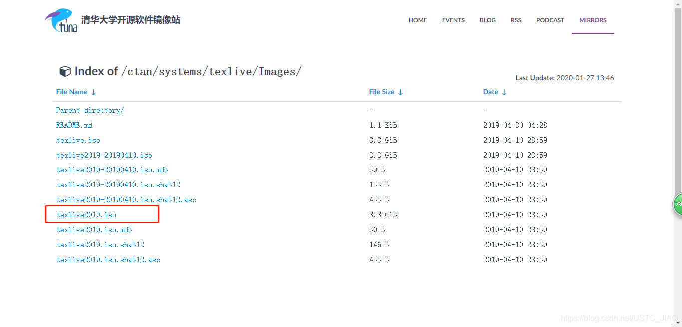Download texlive2019-20190410.iso
Image resolution: width=682 pixels, height=327 pixels.
pos(104,155)
